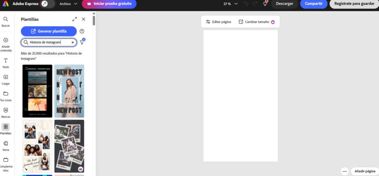Open the Tus cosas folder
The image size is (379, 176).
(5, 97)
